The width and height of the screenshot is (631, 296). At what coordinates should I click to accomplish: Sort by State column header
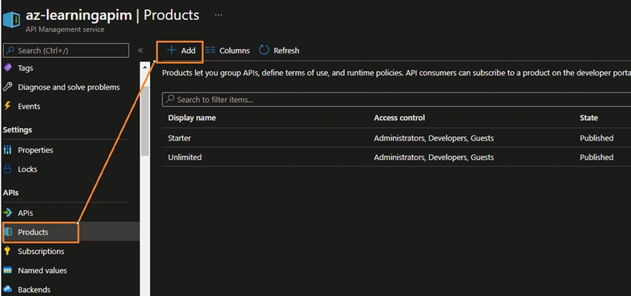pyautogui.click(x=589, y=118)
